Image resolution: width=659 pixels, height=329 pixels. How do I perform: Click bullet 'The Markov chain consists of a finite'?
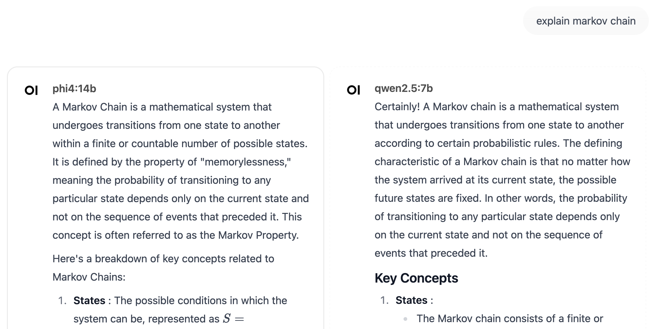tap(510, 318)
